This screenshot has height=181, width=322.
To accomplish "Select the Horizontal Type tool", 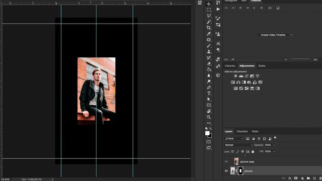I will (209, 94).
